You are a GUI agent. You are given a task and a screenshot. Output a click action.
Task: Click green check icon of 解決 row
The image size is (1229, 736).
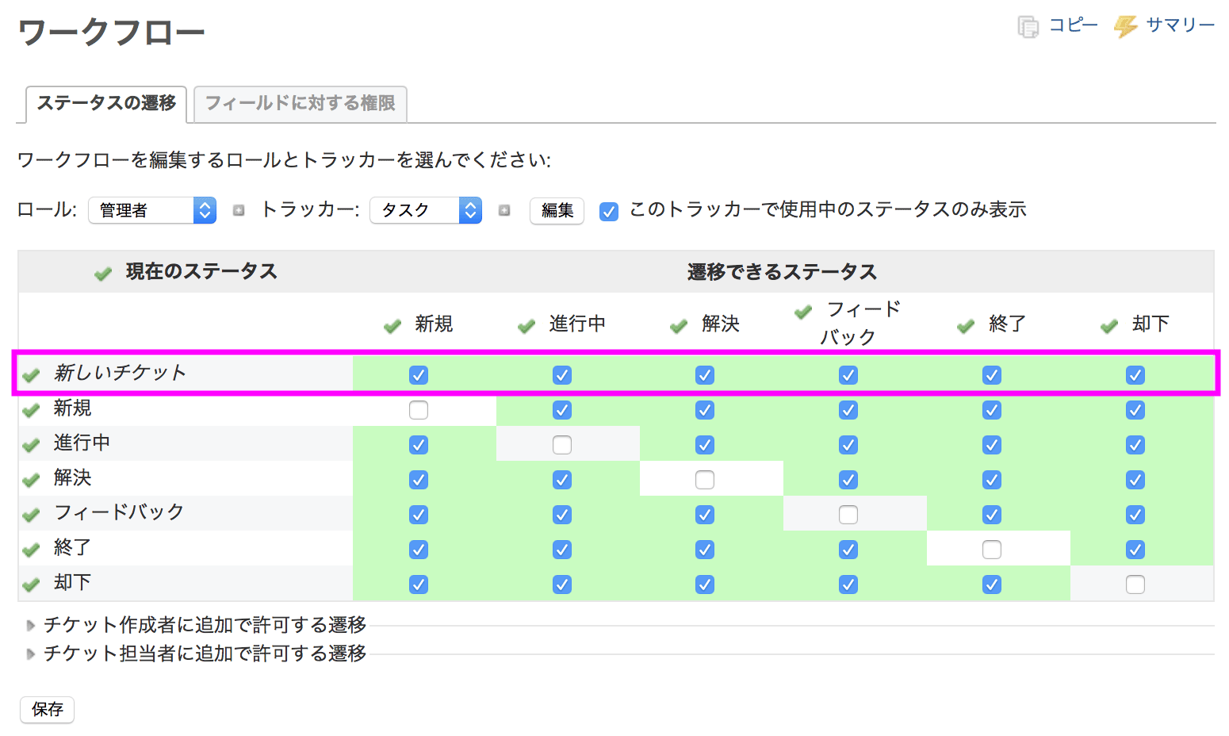pyautogui.click(x=31, y=480)
